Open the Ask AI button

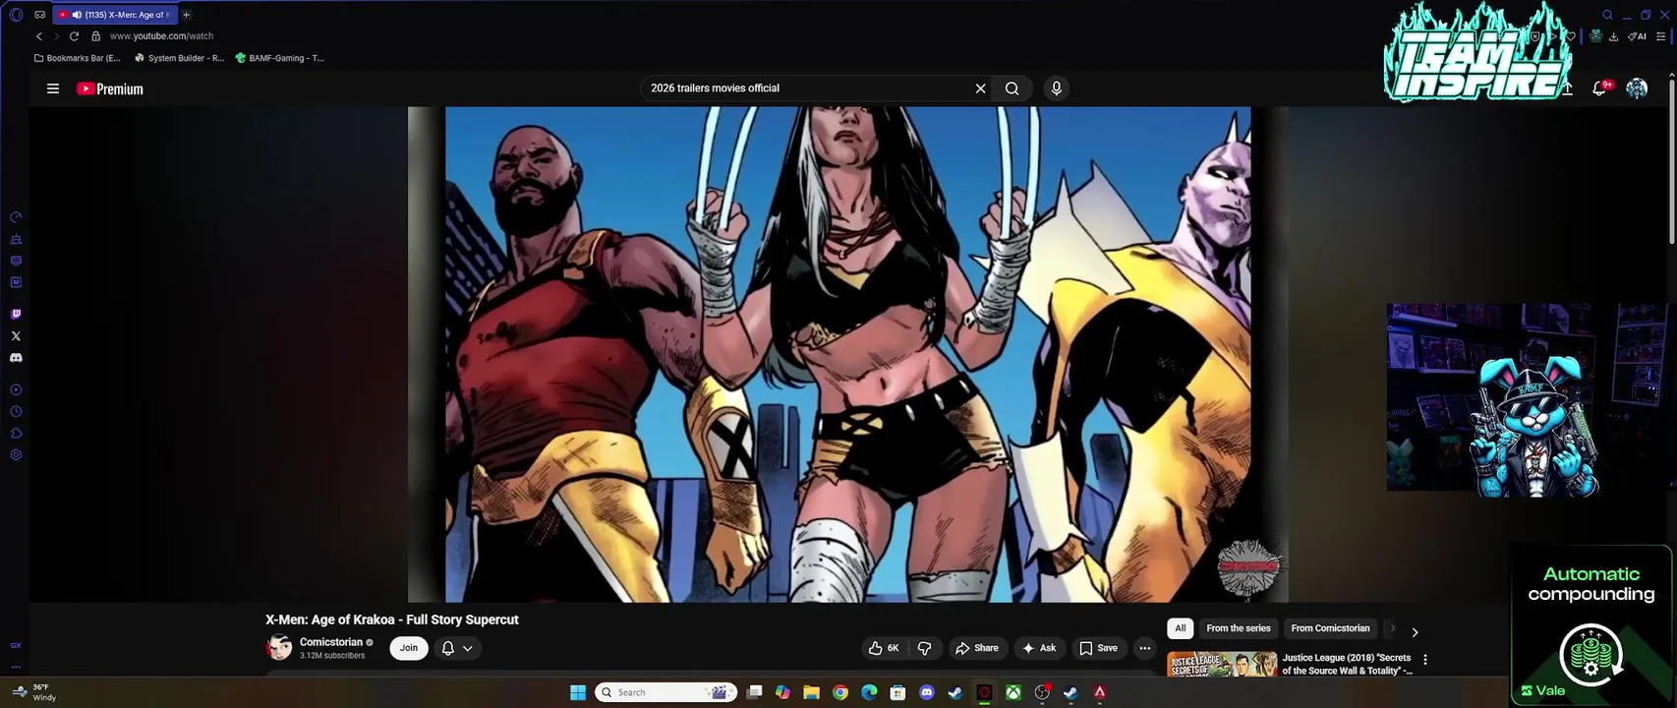pyautogui.click(x=1039, y=648)
